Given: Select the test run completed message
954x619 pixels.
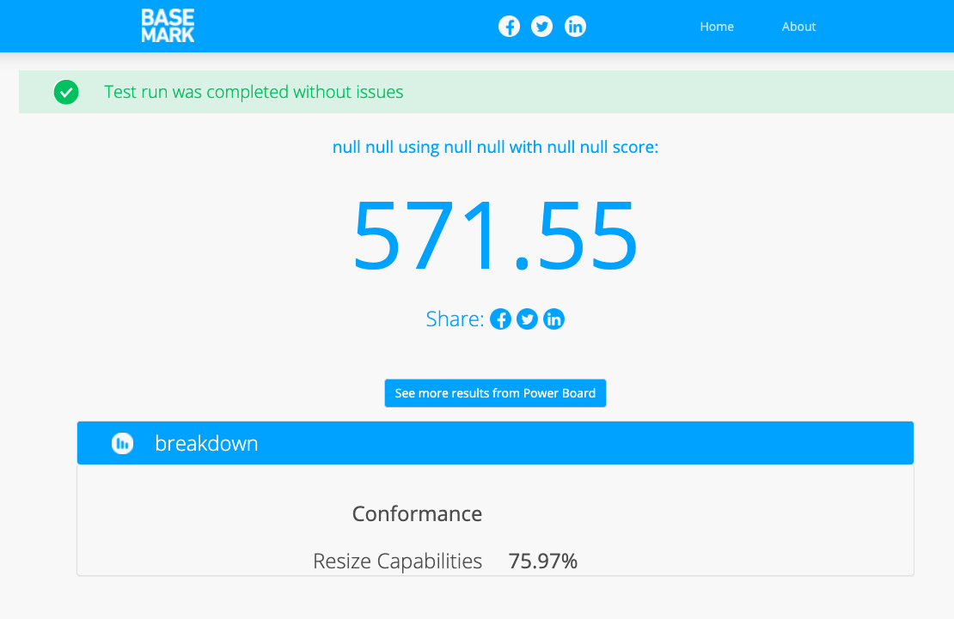Looking at the screenshot, I should pos(254,92).
